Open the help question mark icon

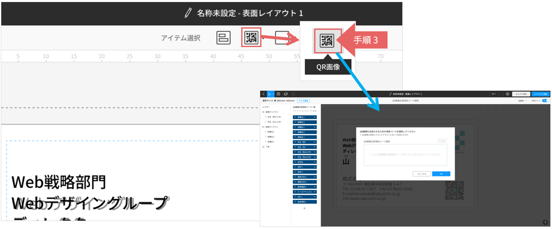point(544,222)
